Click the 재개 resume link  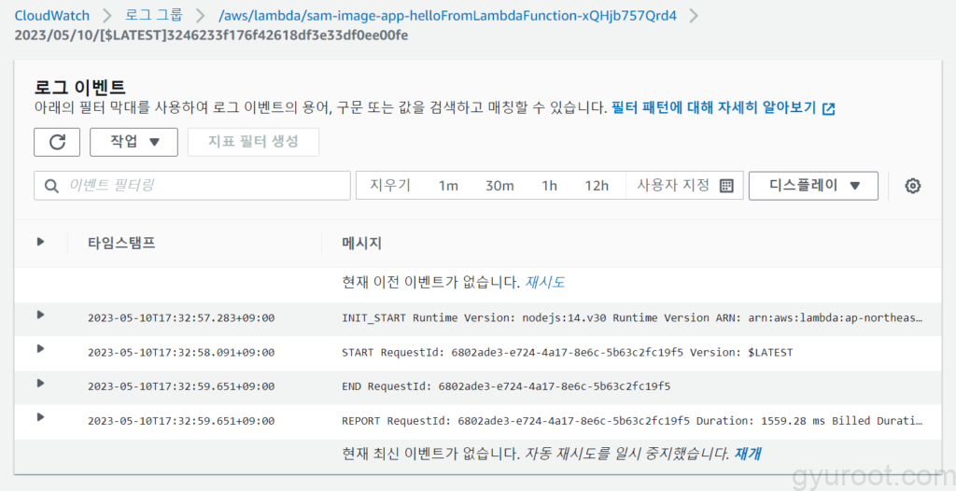click(x=747, y=454)
